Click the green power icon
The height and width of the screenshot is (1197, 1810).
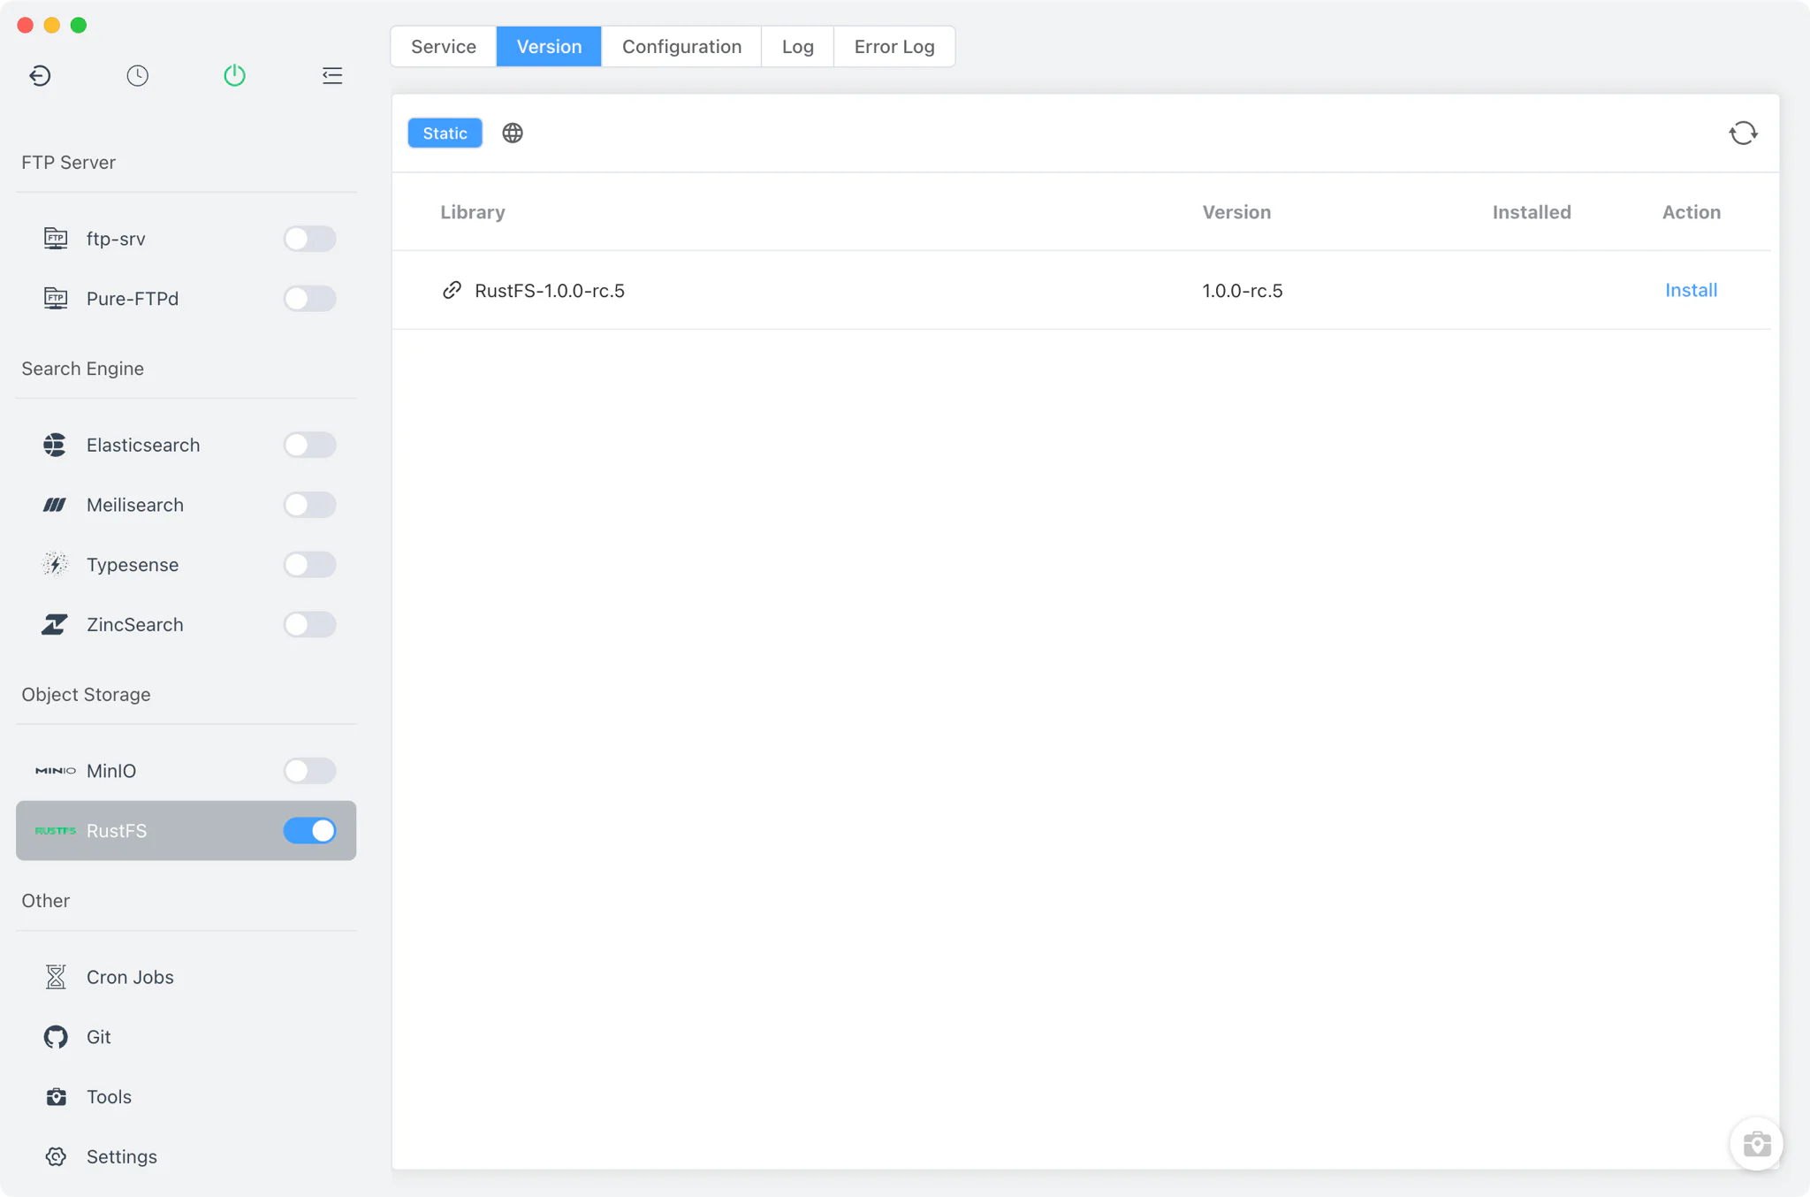tap(234, 76)
